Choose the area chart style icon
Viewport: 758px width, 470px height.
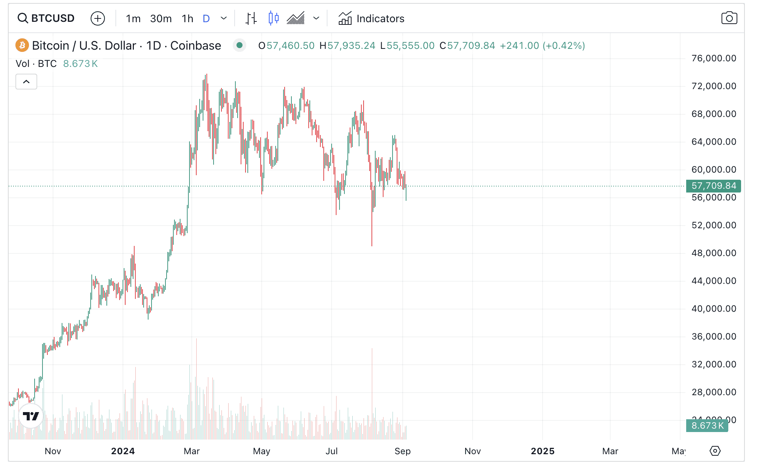coord(296,18)
